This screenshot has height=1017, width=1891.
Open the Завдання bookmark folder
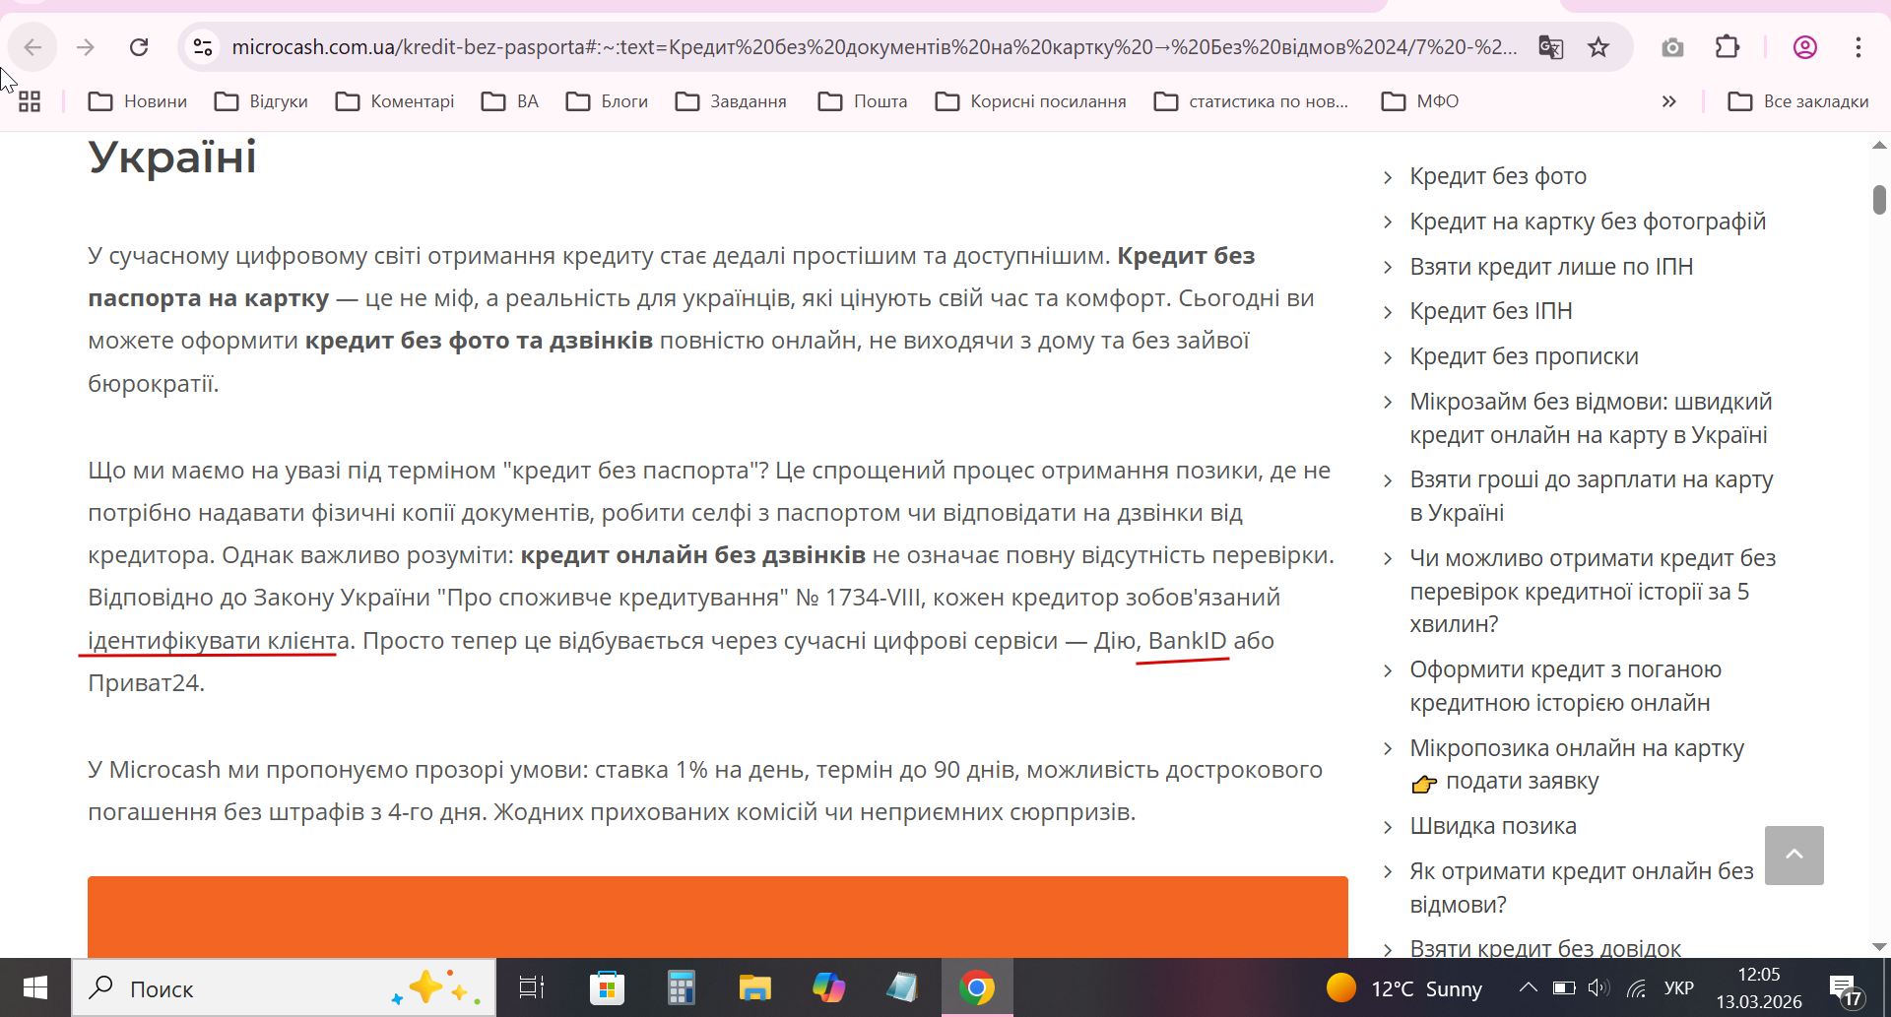pyautogui.click(x=732, y=101)
